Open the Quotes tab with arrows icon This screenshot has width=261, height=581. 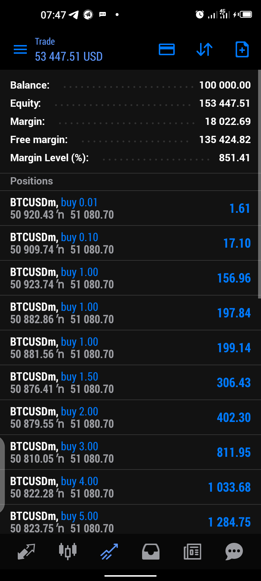(x=26, y=551)
